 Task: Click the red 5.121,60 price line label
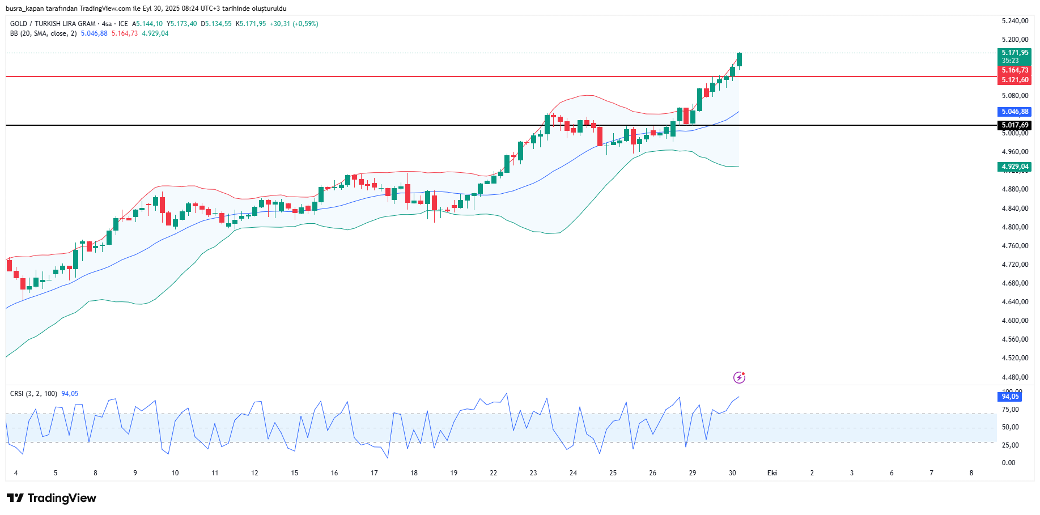click(x=1014, y=80)
